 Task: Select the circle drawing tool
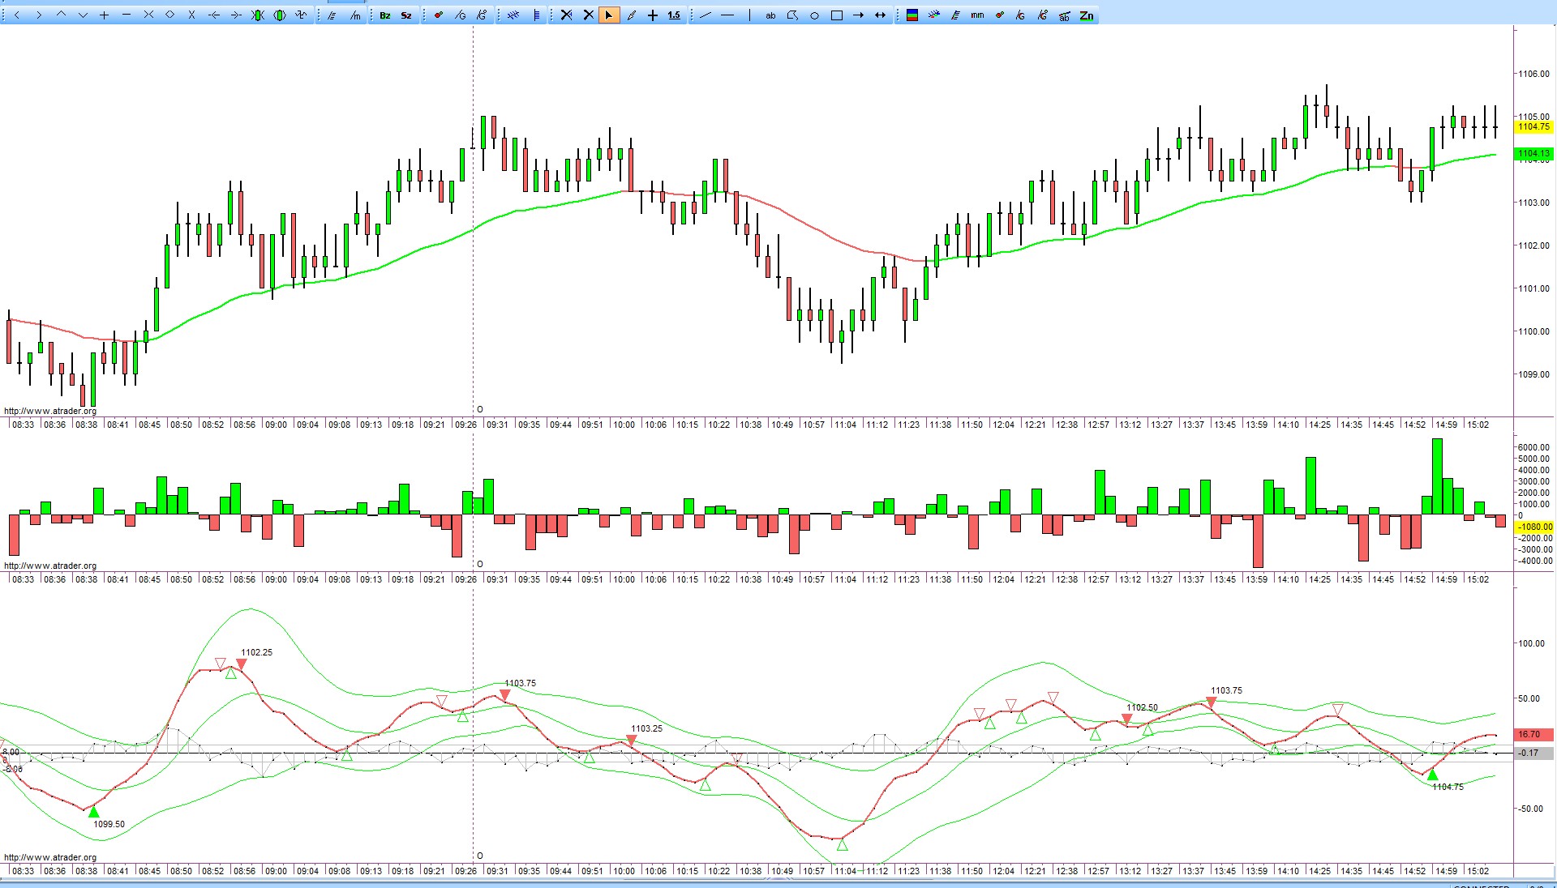coord(814,16)
